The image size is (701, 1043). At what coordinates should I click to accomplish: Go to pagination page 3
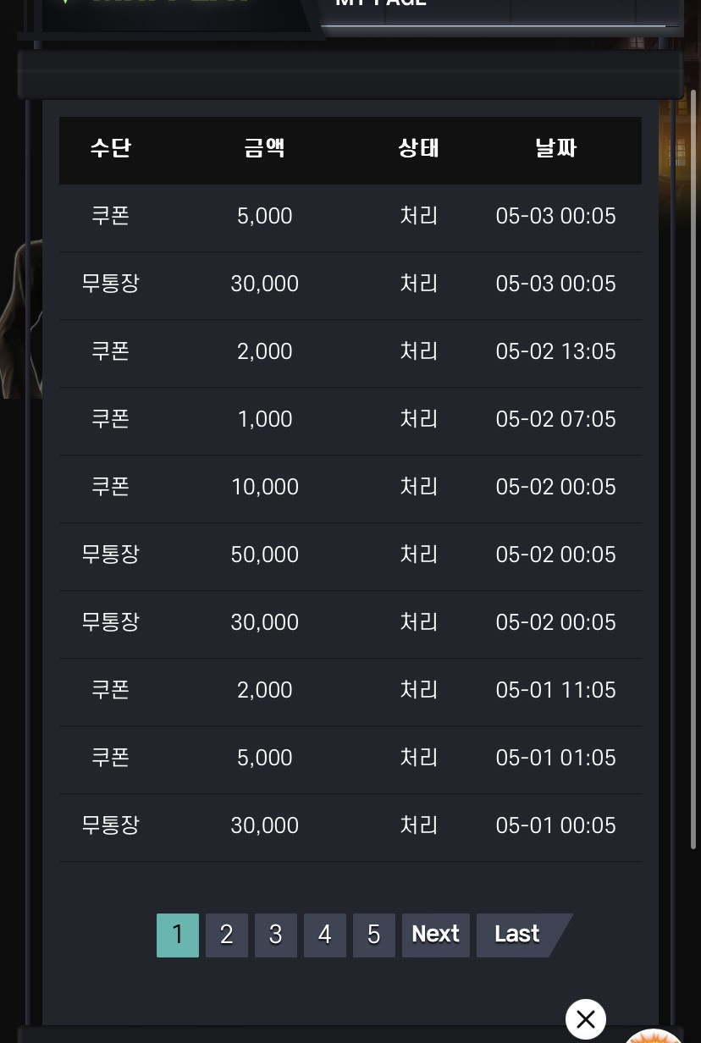[276, 935]
